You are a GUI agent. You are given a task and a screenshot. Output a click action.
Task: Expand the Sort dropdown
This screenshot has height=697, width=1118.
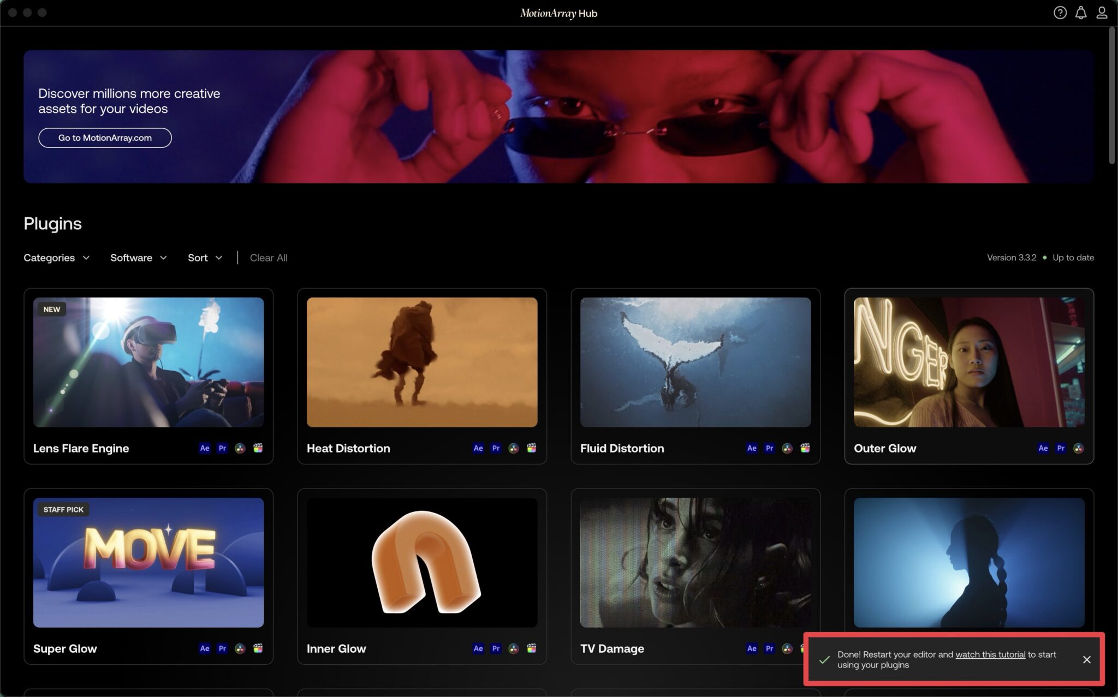(205, 258)
